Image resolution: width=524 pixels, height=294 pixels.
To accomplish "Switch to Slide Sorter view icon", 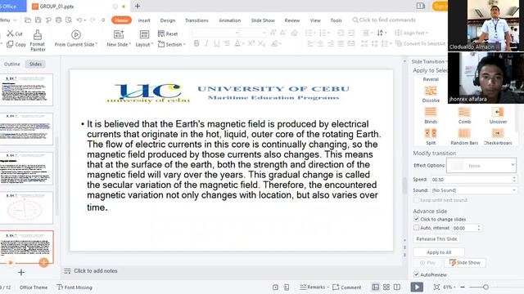I will tap(386, 287).
